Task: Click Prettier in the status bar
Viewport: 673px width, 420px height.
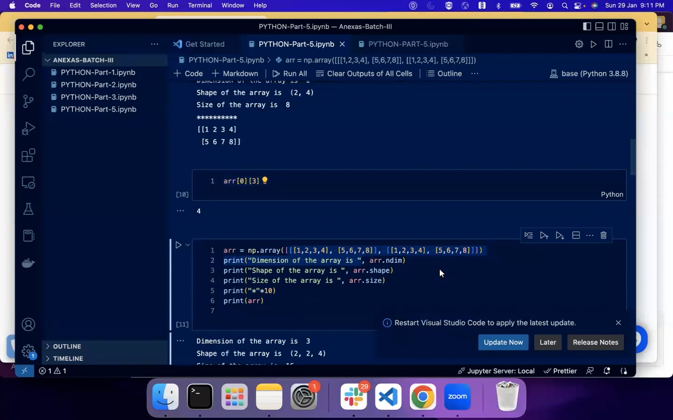Action: (560, 371)
